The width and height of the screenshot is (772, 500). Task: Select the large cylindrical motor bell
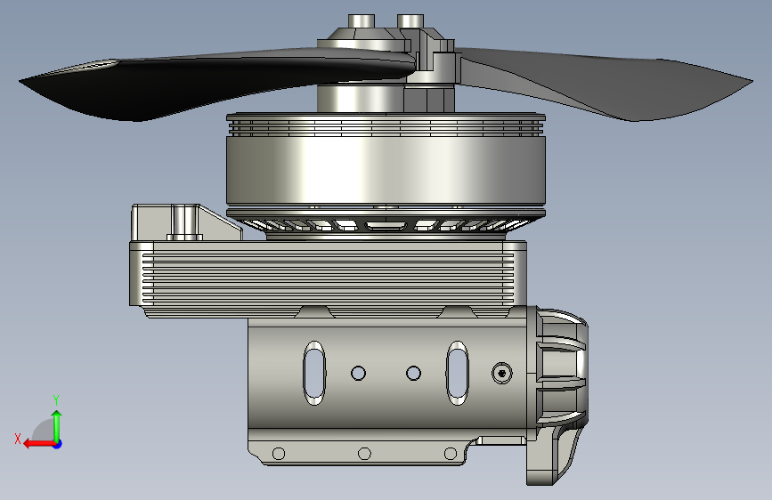point(386,170)
